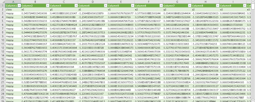The width and height of the screenshot is (255, 102).
Task: Click the 'class' cell in A2
Action: coord(13,10)
